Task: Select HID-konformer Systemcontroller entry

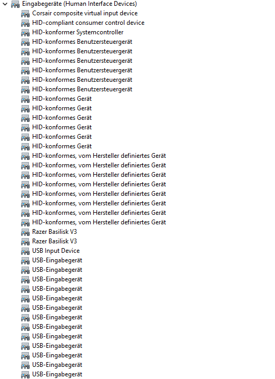Action: pyautogui.click(x=77, y=32)
